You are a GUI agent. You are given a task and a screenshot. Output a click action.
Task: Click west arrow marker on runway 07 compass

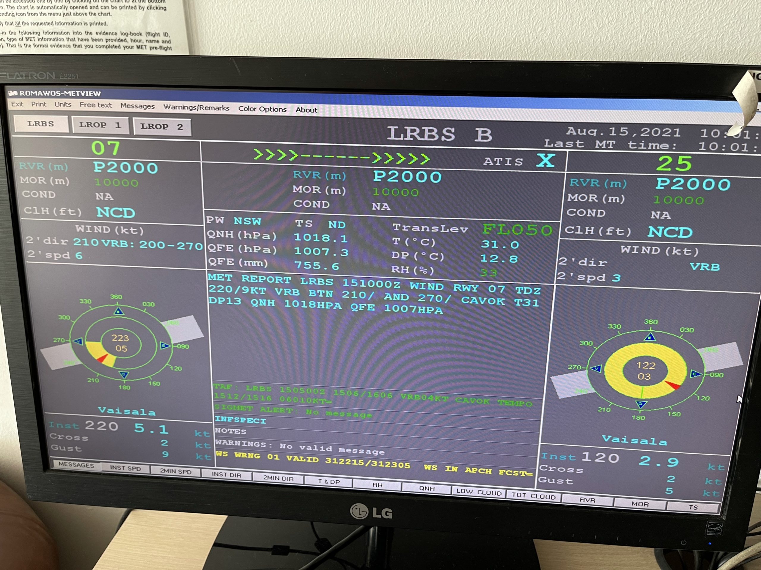78,341
